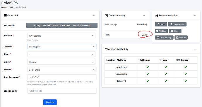Collapse the Location Availability panel
The image size is (202, 107).
[195, 49]
